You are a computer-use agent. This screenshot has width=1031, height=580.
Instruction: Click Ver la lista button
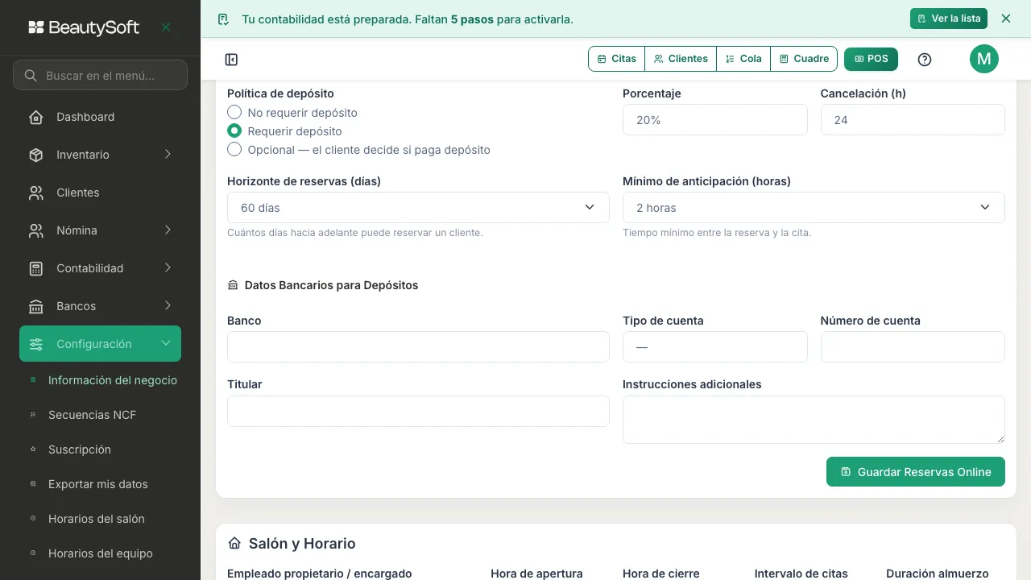[x=949, y=19]
